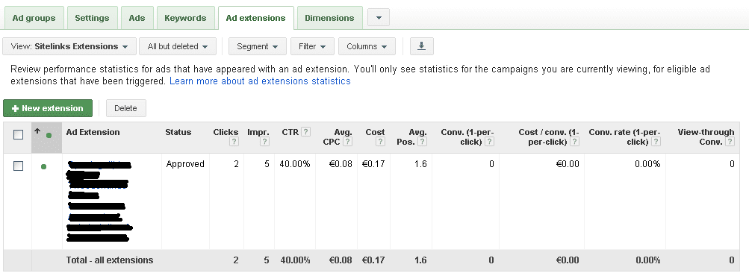This screenshot has width=749, height=276.
Task: Open the Avg. CPC help icon
Action: pyautogui.click(x=348, y=142)
